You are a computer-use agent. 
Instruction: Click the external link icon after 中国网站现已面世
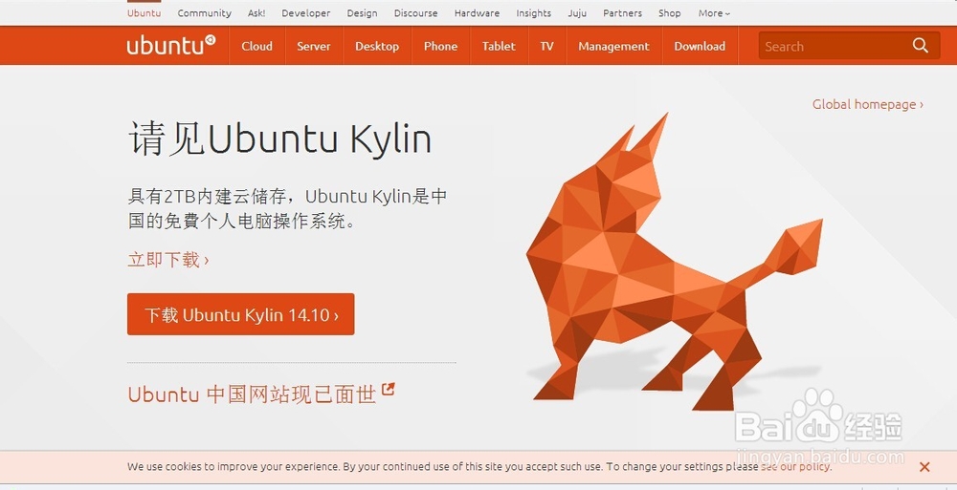(x=389, y=389)
